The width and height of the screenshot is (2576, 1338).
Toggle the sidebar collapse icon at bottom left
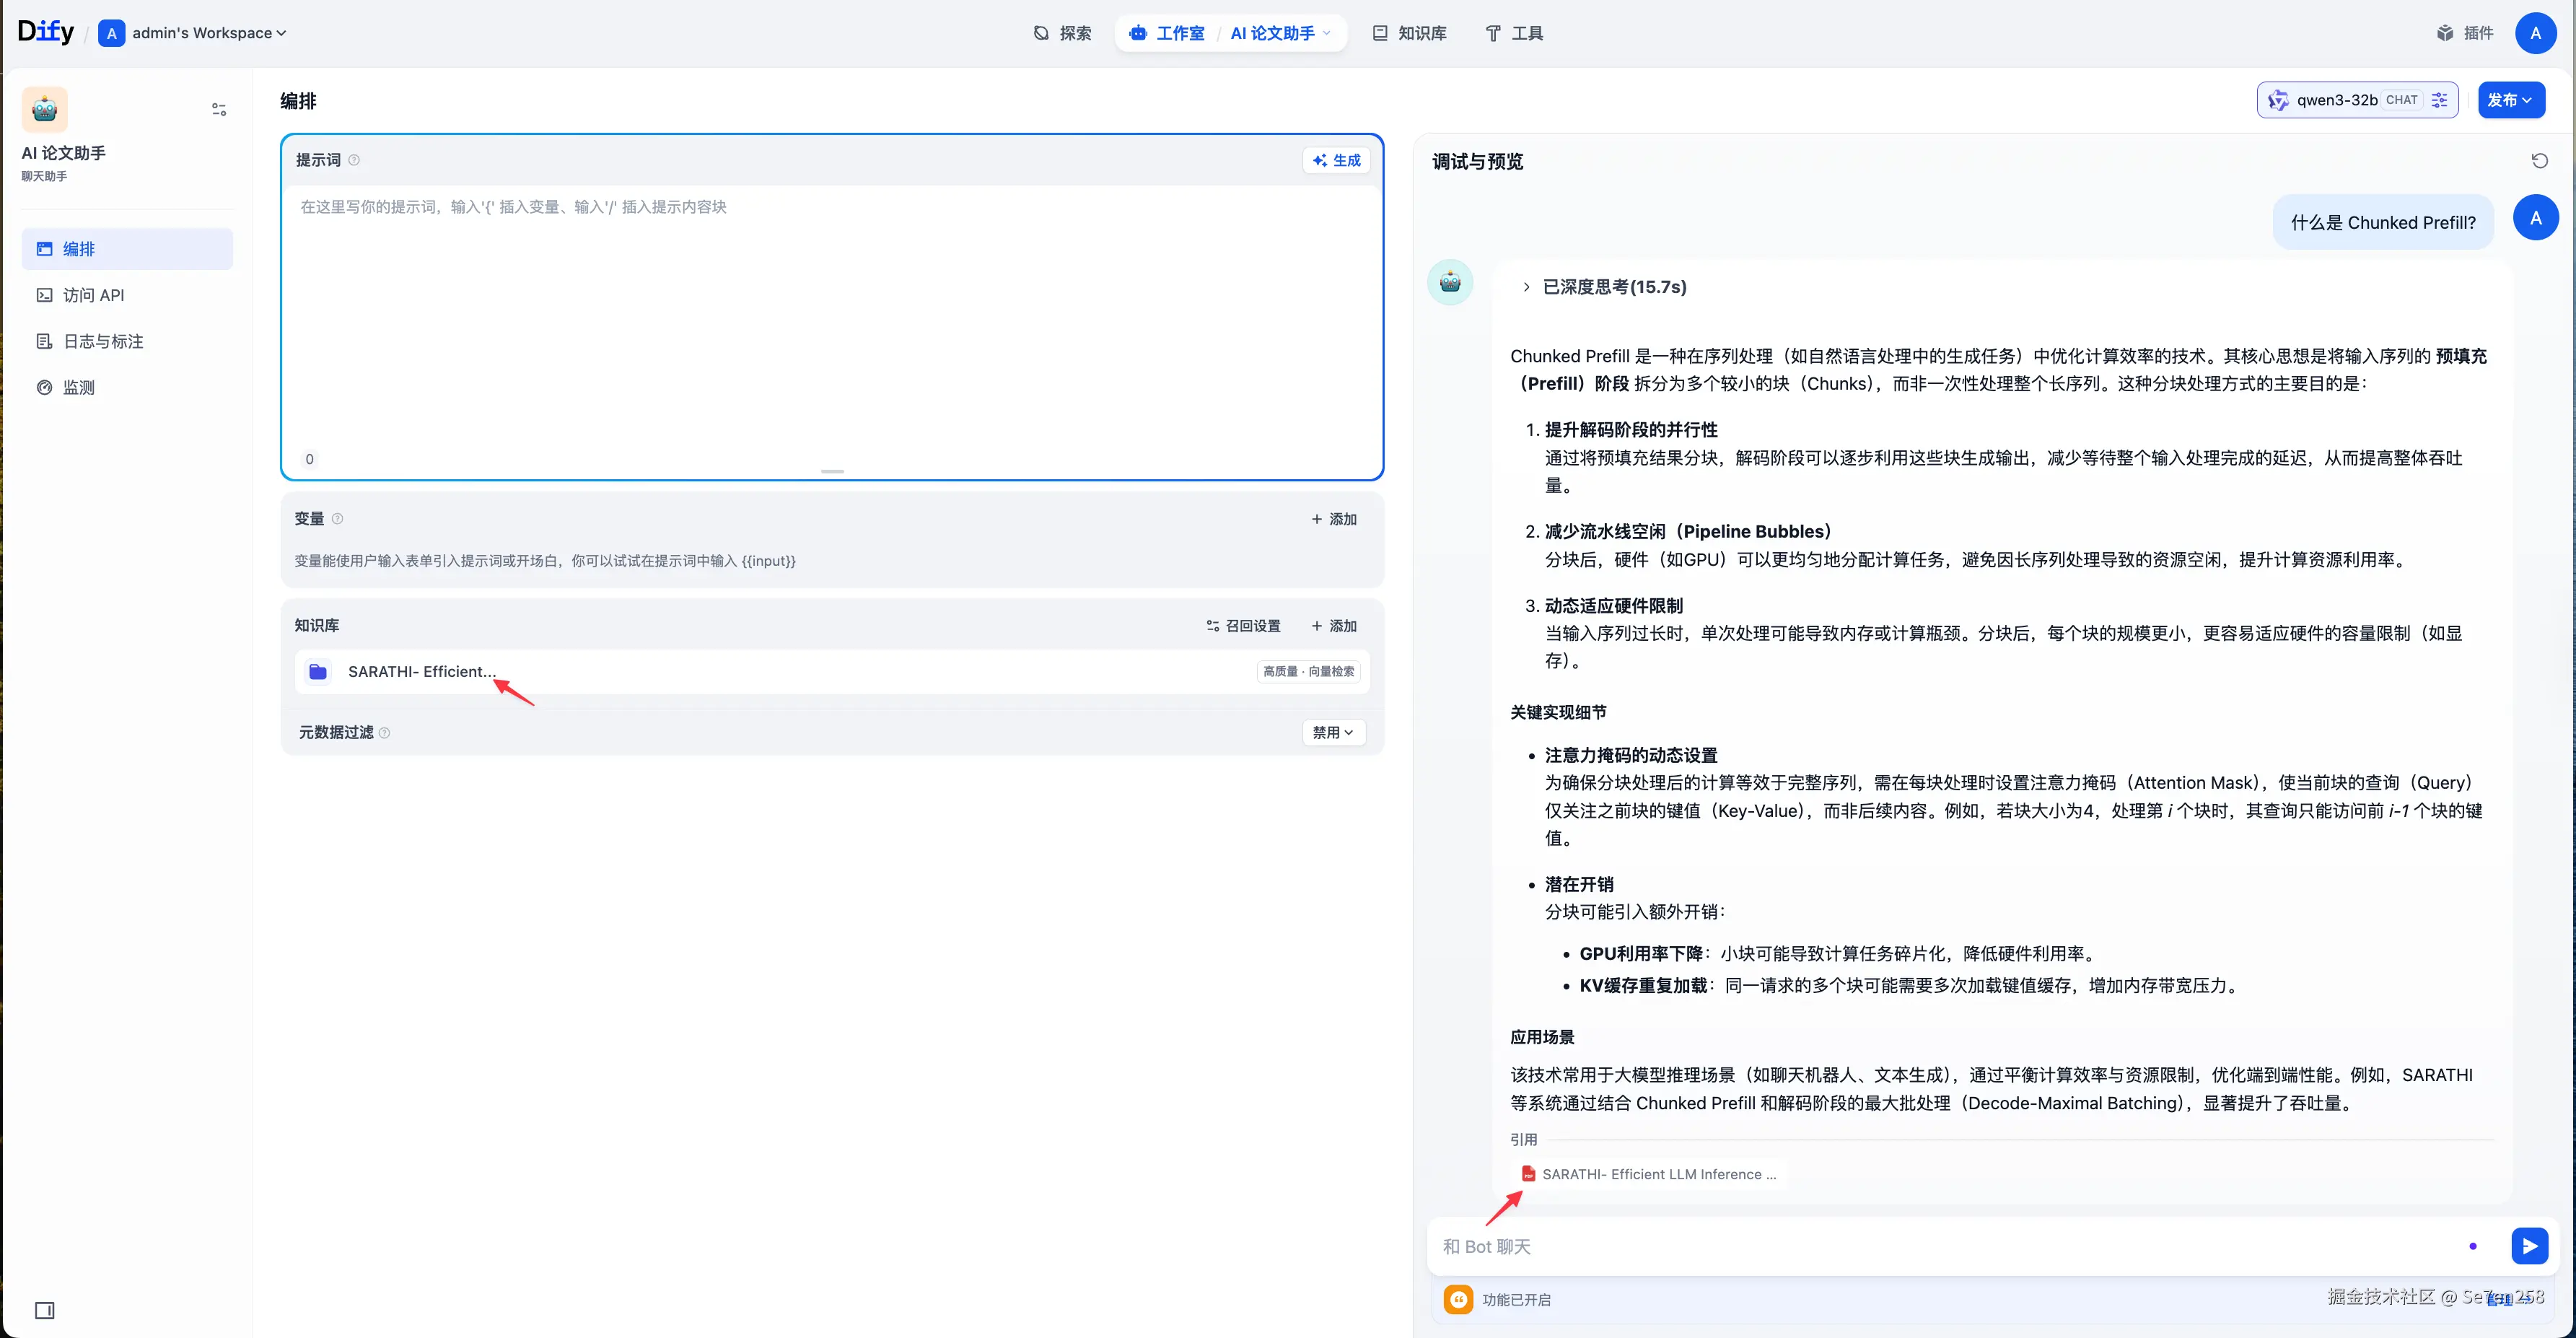click(x=44, y=1310)
